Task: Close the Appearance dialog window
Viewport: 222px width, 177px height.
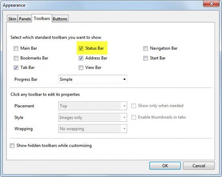Action: (212, 3)
